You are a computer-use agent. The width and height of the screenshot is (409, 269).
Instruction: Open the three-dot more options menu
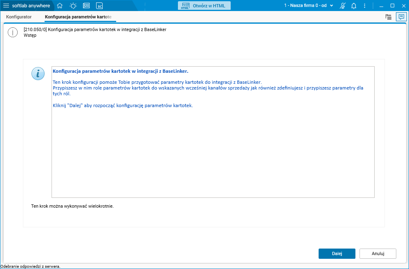point(365,5)
